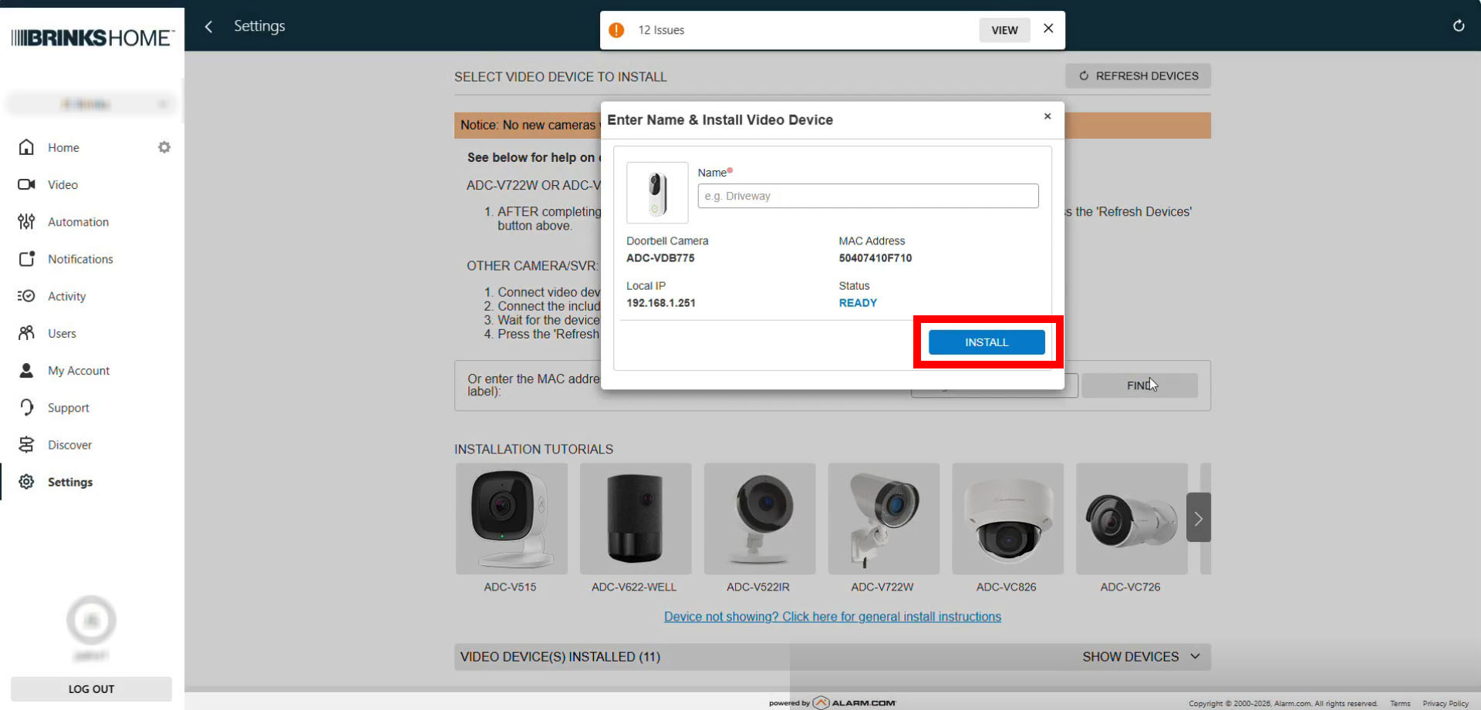
Task: Open the blurred account selector dropdown
Action: pyautogui.click(x=91, y=104)
